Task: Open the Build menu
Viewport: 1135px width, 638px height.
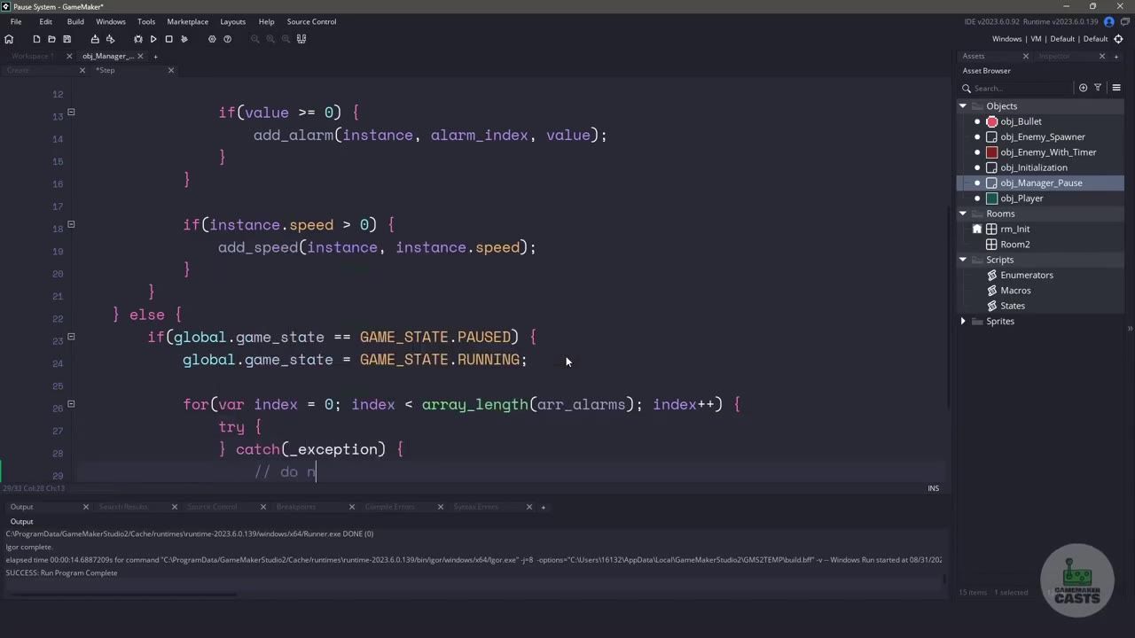Action: pos(75,21)
